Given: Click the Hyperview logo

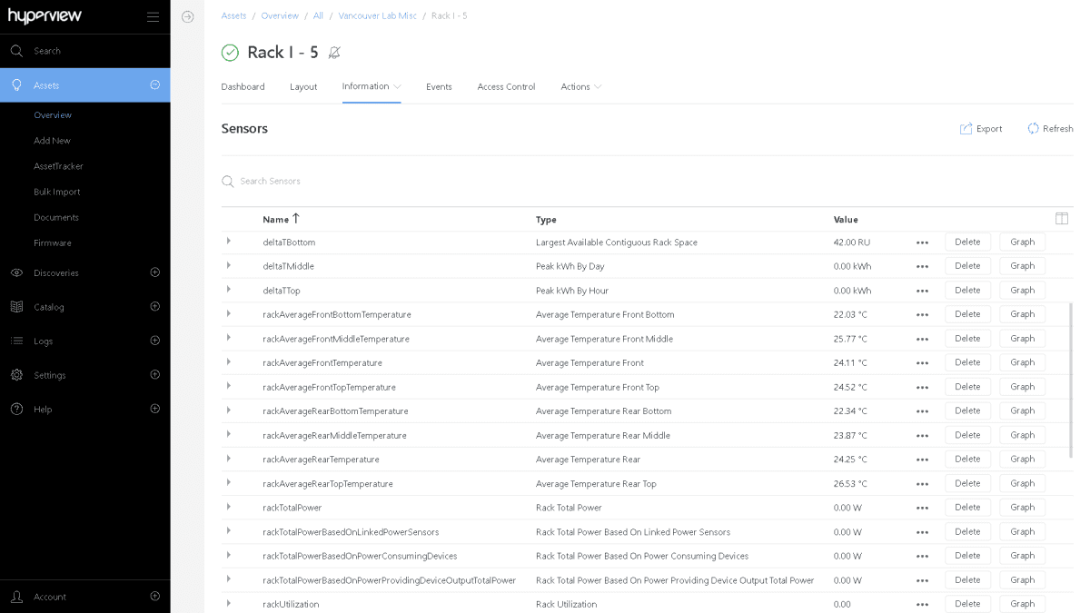Looking at the screenshot, I should pos(44,15).
